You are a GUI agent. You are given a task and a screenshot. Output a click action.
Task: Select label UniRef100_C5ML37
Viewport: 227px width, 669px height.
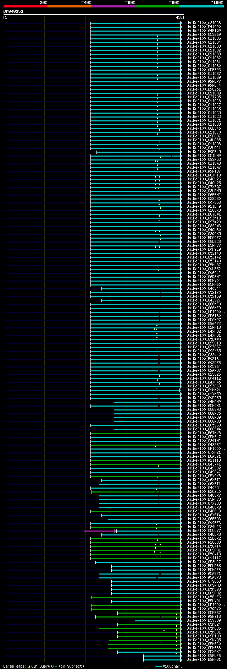pyautogui.click(x=204, y=265)
